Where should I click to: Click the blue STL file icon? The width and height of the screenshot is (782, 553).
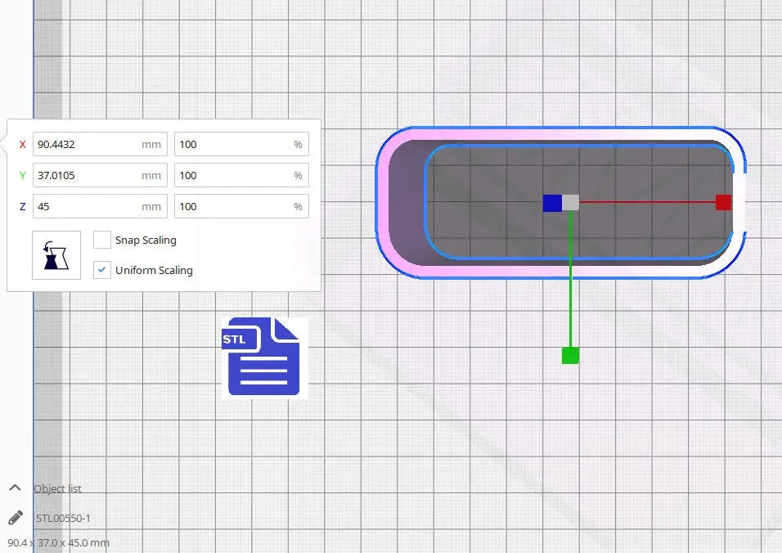pos(264,357)
